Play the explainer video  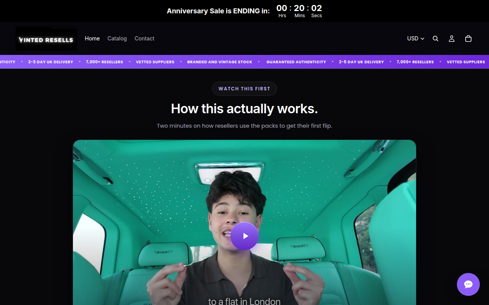(244, 236)
